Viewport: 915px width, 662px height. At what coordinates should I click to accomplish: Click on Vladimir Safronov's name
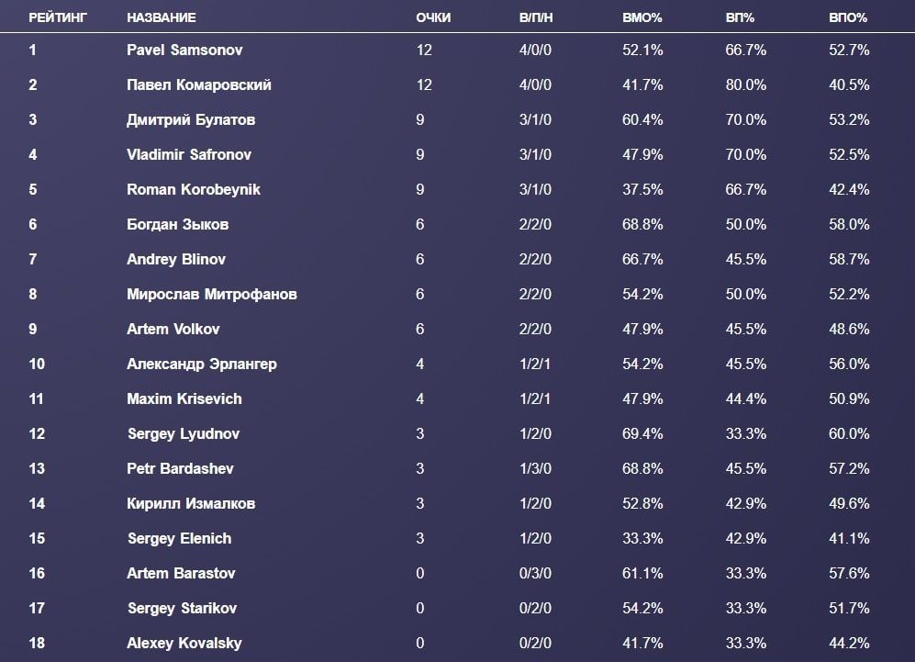[x=189, y=154]
